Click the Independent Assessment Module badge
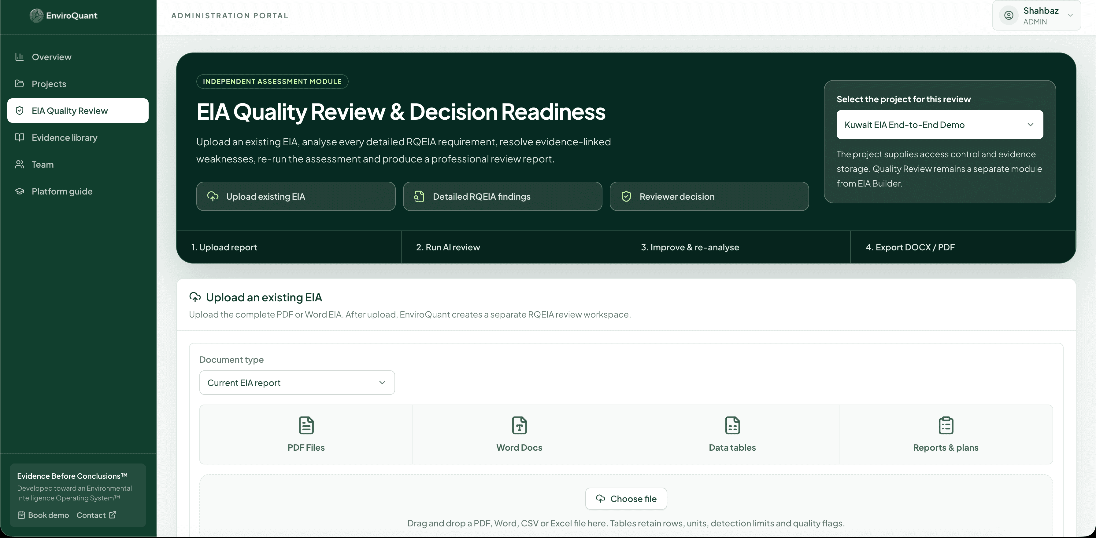 click(x=272, y=81)
